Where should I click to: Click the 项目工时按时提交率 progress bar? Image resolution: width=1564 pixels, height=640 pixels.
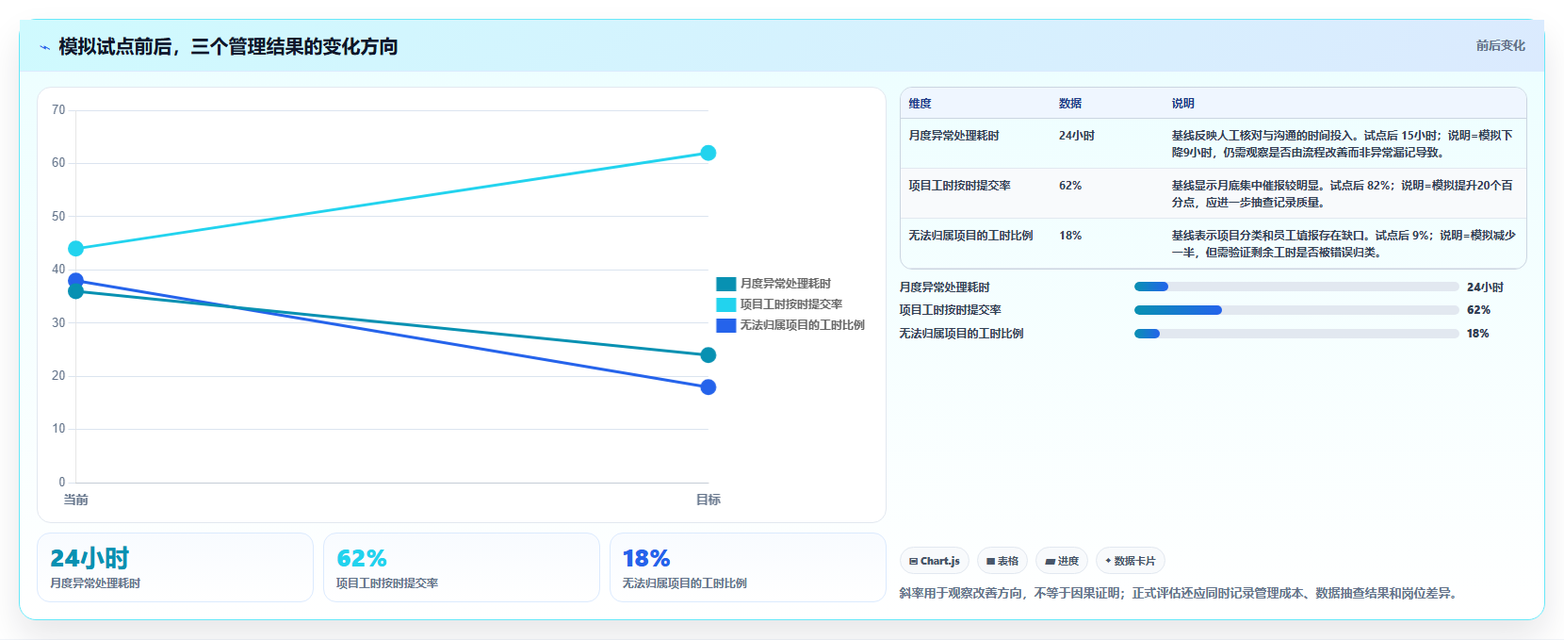[x=1296, y=310]
